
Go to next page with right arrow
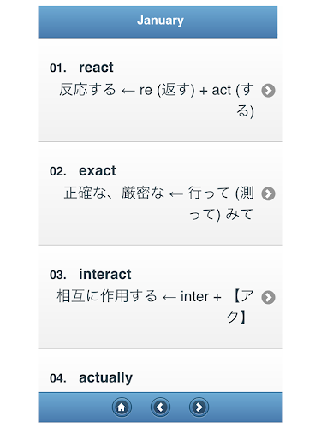(x=199, y=407)
